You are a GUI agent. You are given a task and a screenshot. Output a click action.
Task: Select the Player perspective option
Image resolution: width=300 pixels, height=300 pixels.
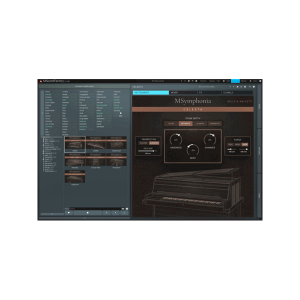[143, 143]
